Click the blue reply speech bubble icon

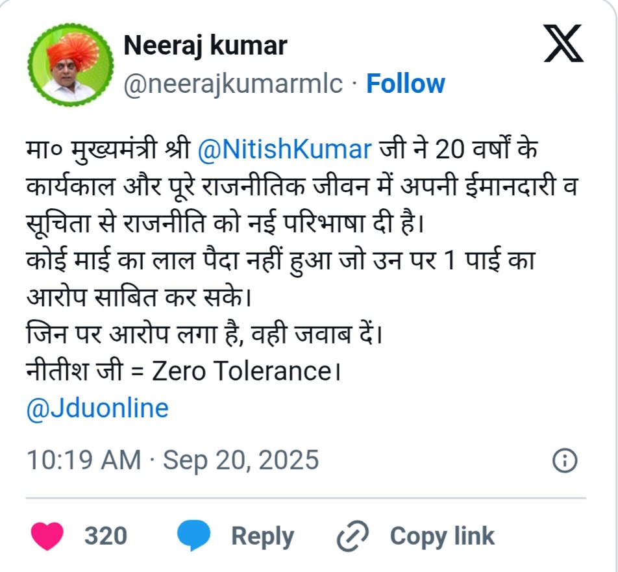pos(194,537)
